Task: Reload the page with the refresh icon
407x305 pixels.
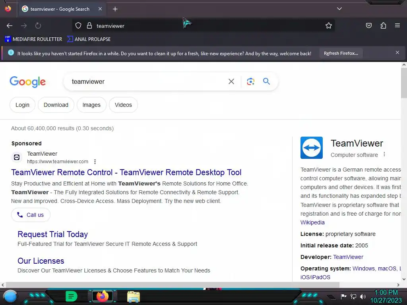Action: click(x=38, y=26)
